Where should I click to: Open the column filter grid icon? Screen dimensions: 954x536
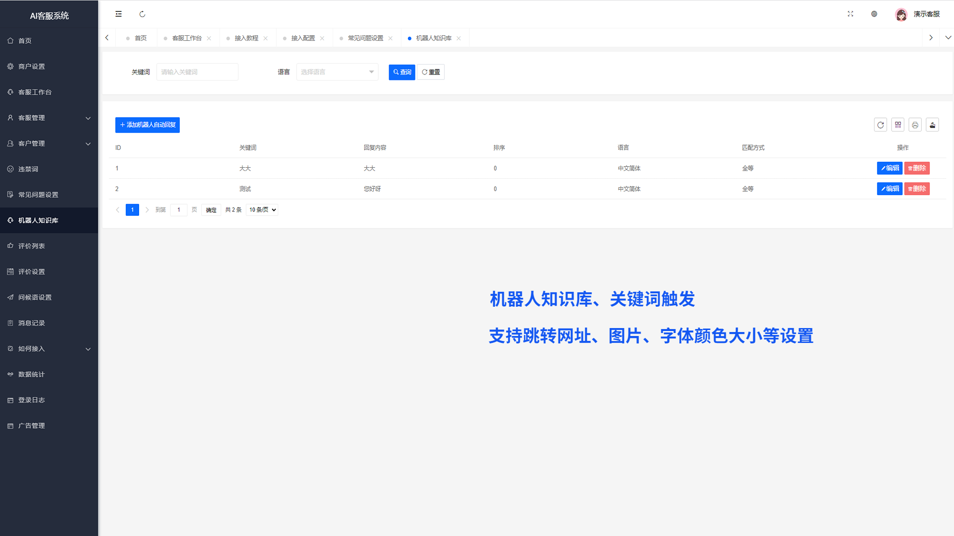click(897, 125)
